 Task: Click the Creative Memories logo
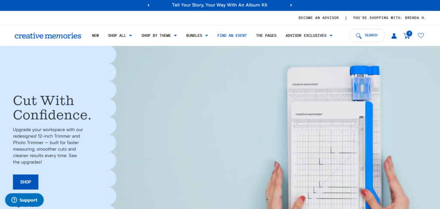click(48, 36)
